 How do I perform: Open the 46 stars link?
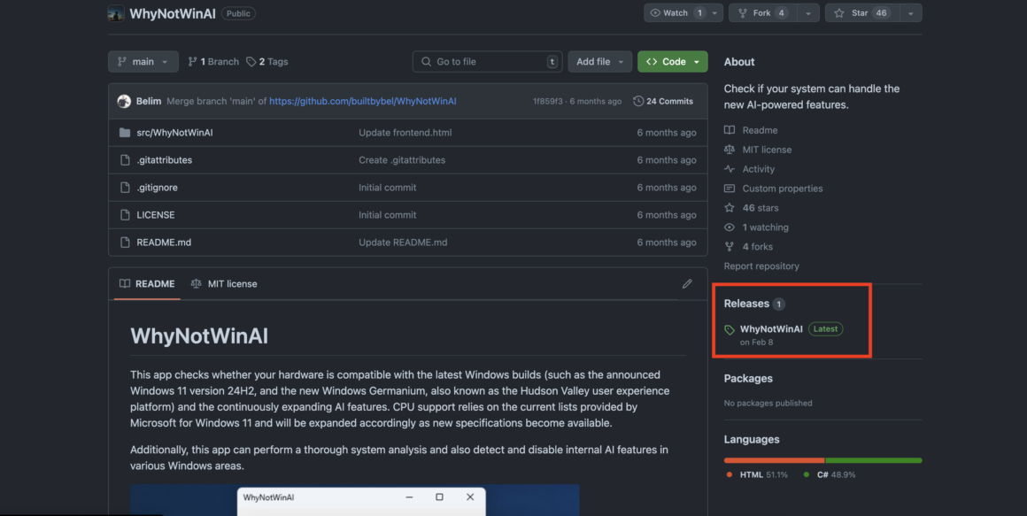coord(761,208)
